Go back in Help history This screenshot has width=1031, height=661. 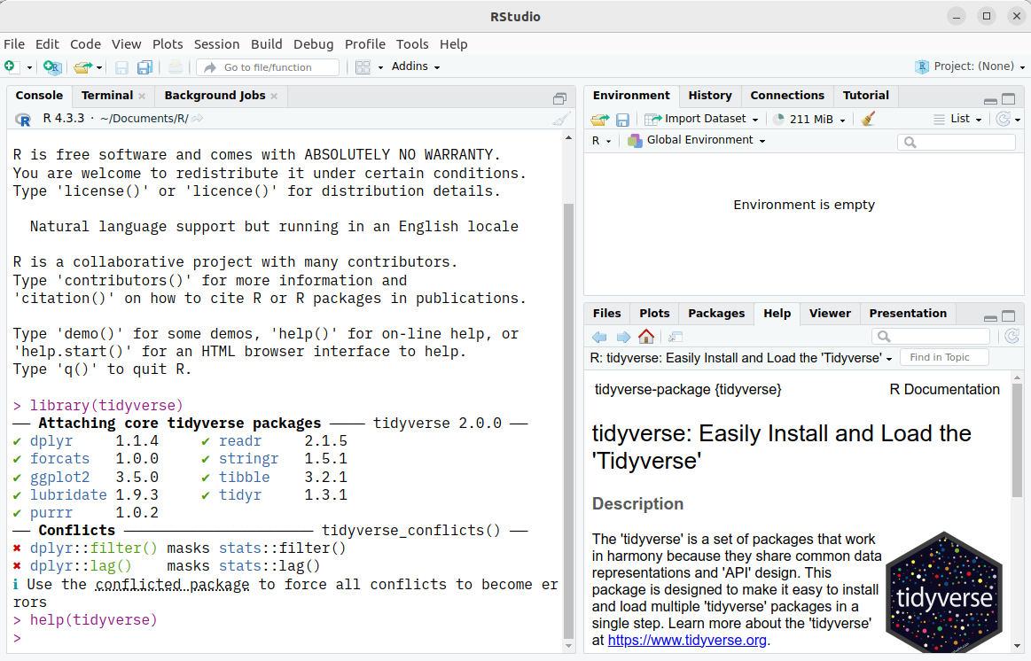pyautogui.click(x=599, y=337)
